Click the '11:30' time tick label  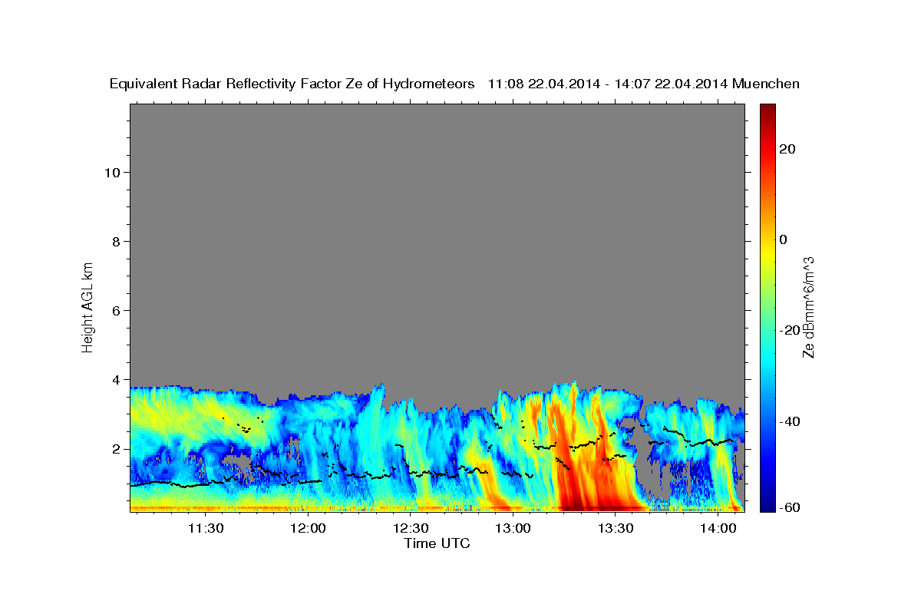coord(206,528)
